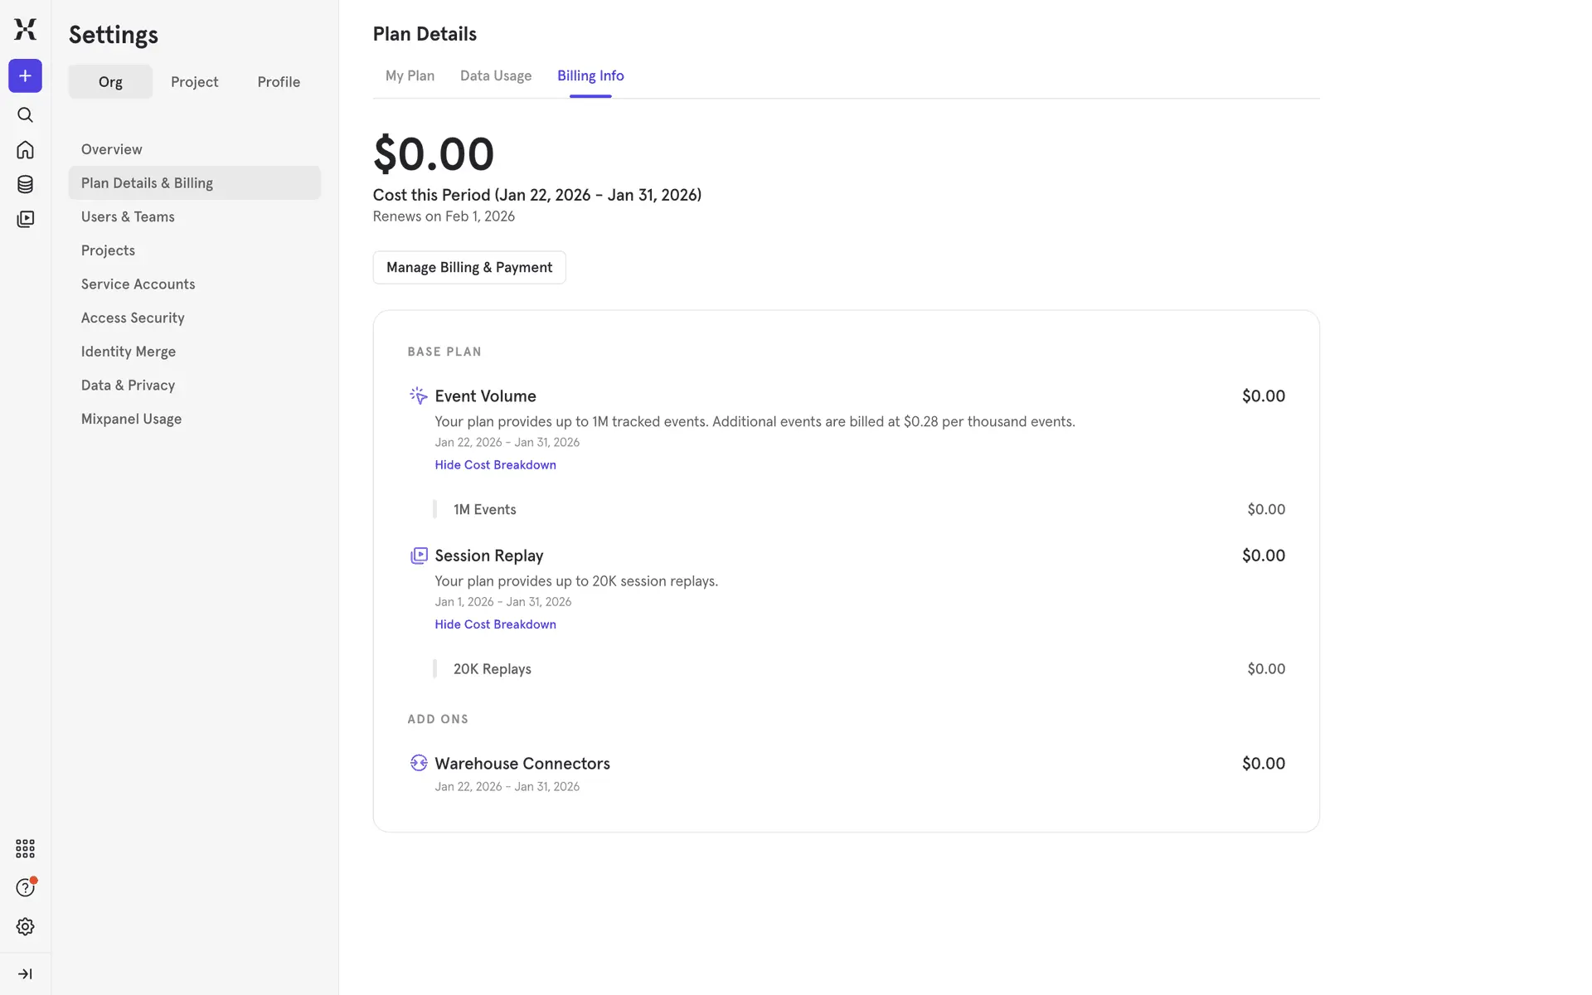Switch to the Data Usage tab
Image resolution: width=1592 pixels, height=995 pixels.
pyautogui.click(x=496, y=75)
